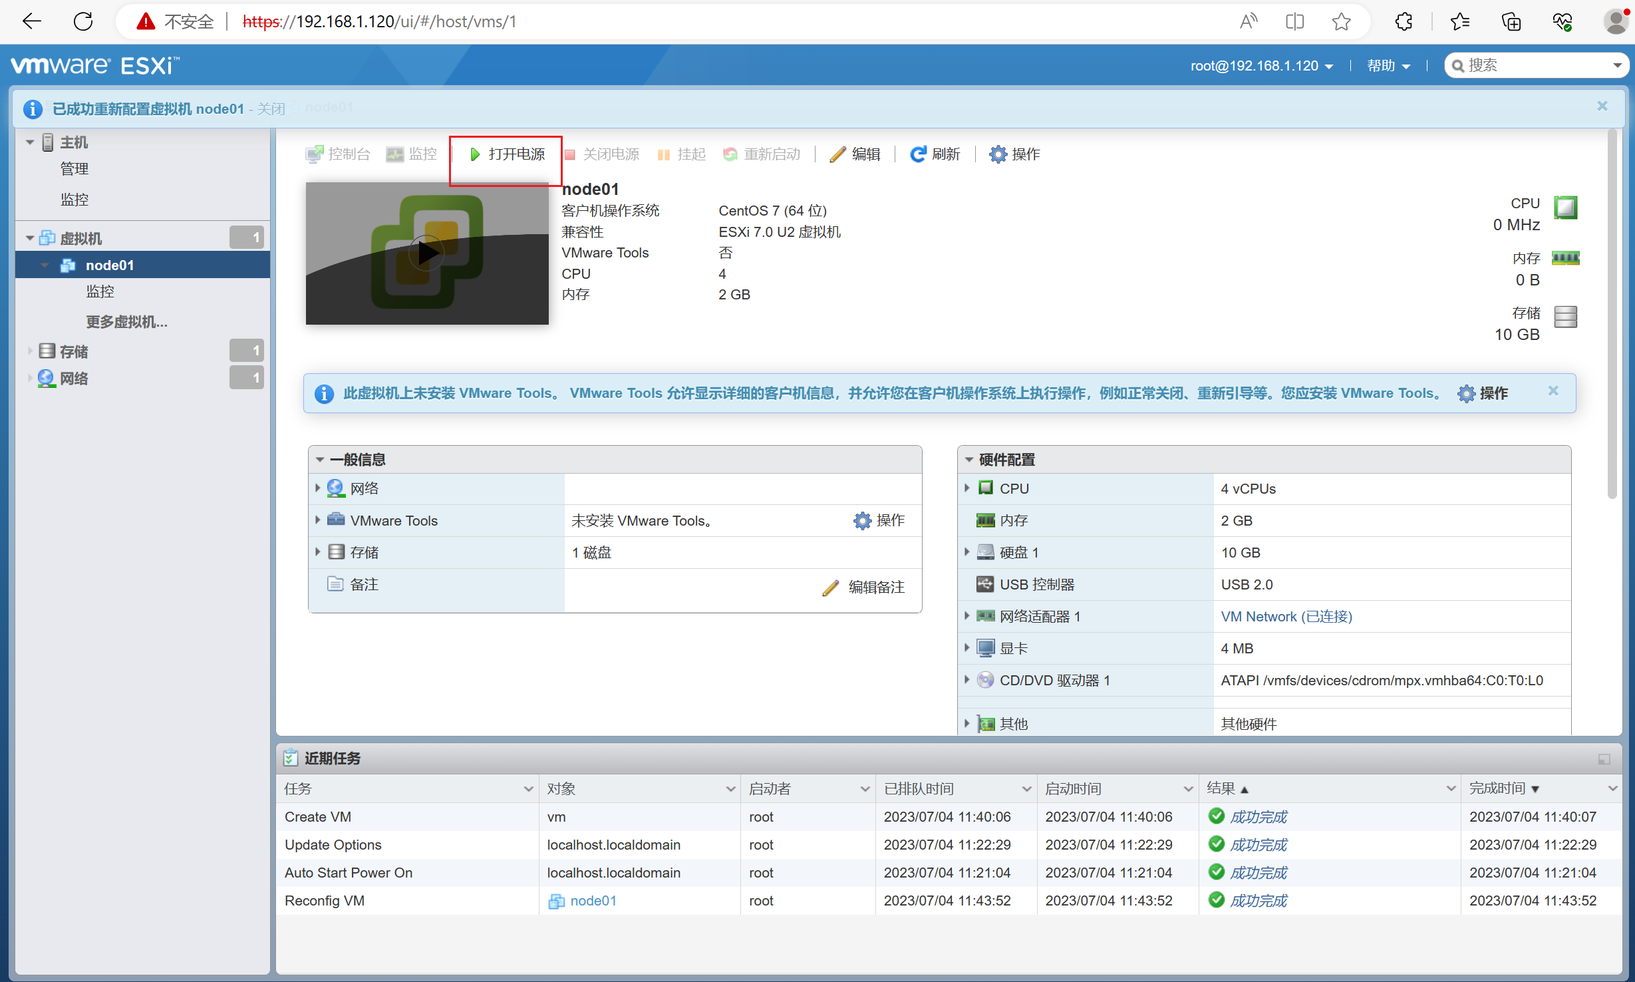Collapse the Virtual Machines (虚拟机) tree node

coord(30,238)
